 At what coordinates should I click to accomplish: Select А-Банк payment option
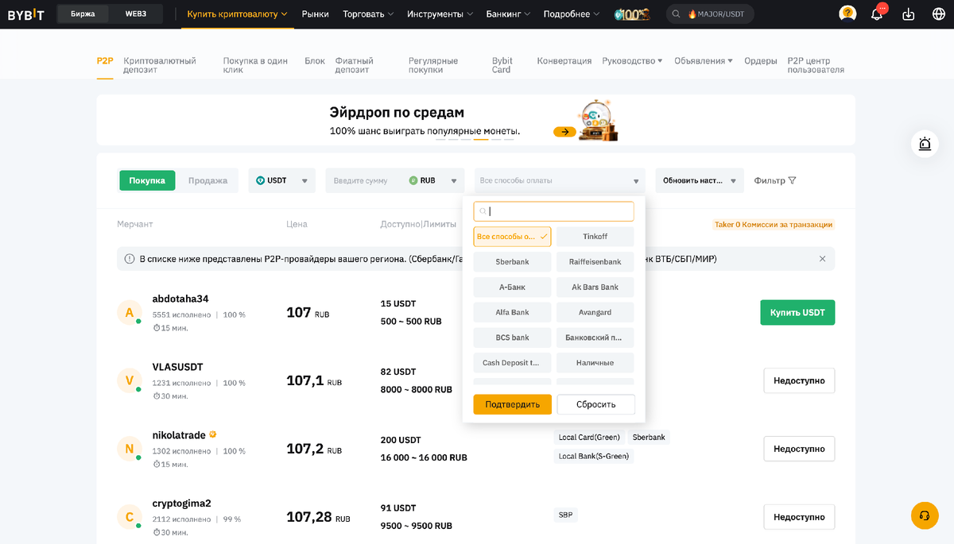(513, 287)
